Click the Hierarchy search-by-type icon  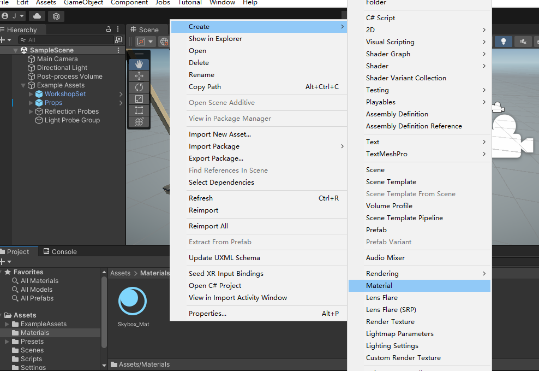[x=118, y=40]
